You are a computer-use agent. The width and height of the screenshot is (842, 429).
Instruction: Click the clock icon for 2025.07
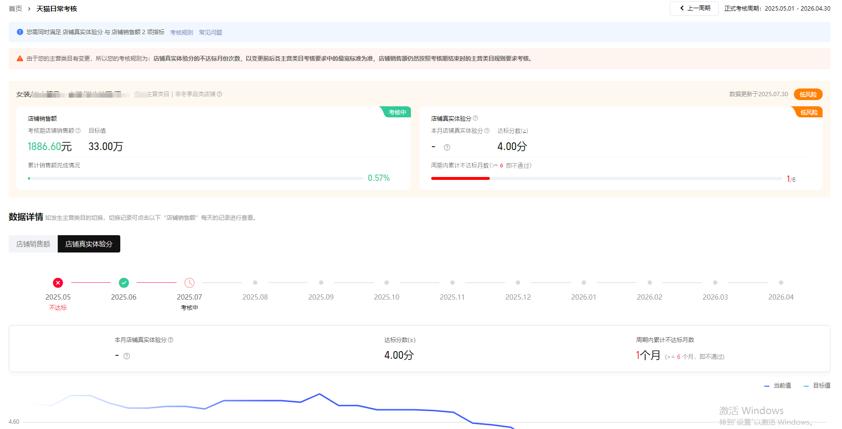[x=190, y=283]
